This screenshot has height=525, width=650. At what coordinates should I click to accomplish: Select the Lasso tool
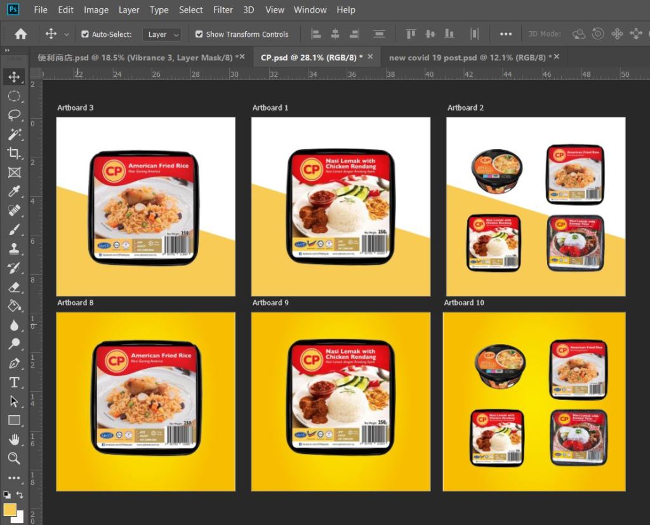pos(14,116)
